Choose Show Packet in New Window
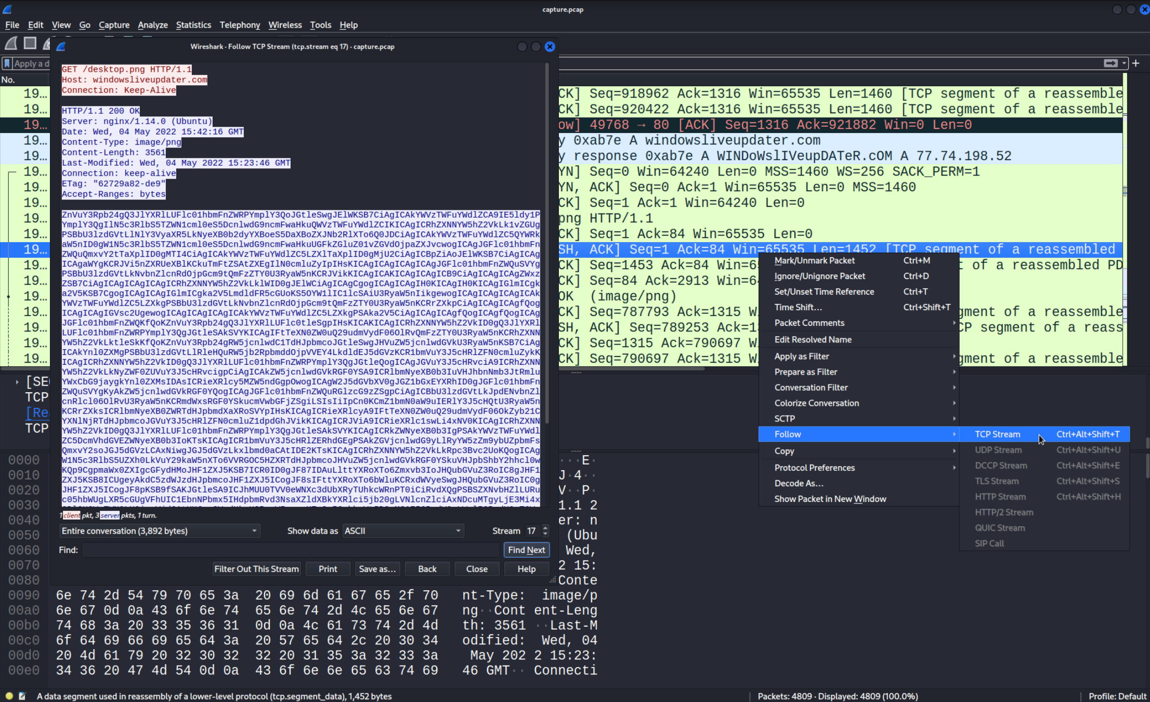 coord(859,499)
